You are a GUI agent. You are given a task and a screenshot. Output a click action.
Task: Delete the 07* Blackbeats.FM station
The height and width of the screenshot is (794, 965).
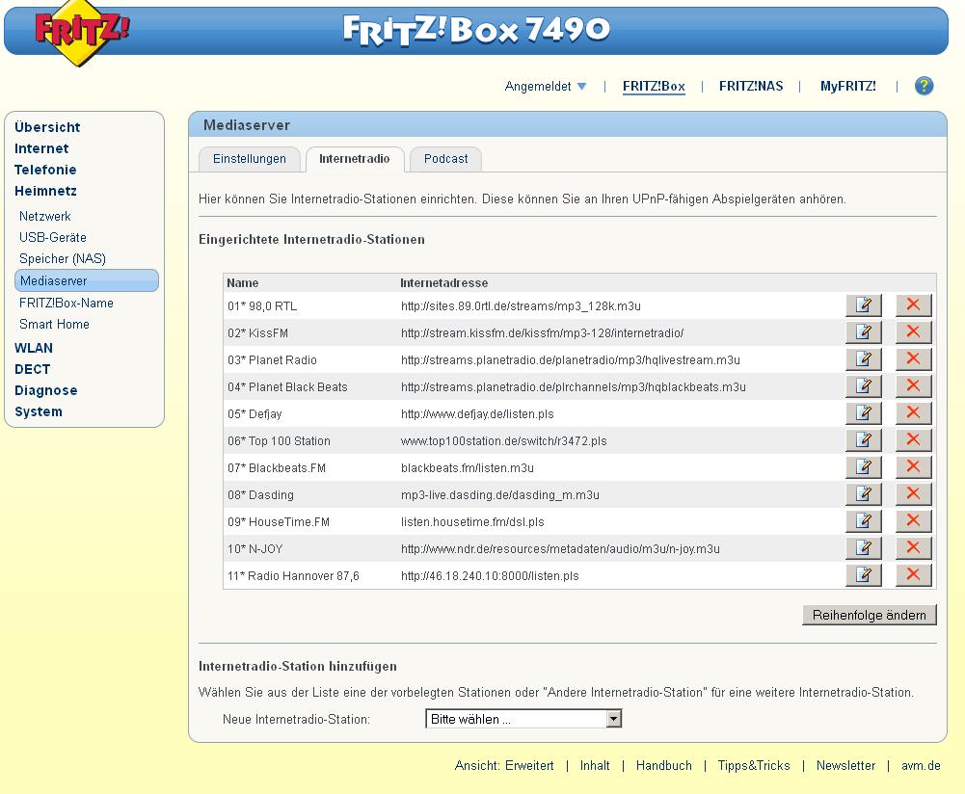coord(913,467)
